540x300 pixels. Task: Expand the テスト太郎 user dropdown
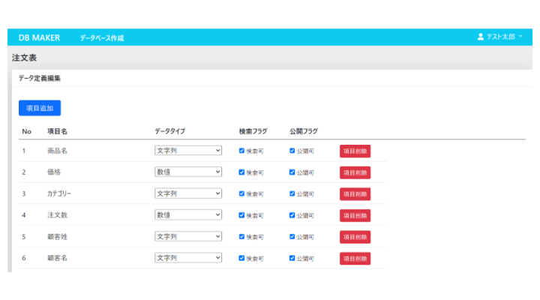501,37
